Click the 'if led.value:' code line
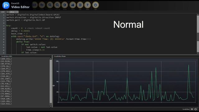199x112 pixels. [29, 53]
